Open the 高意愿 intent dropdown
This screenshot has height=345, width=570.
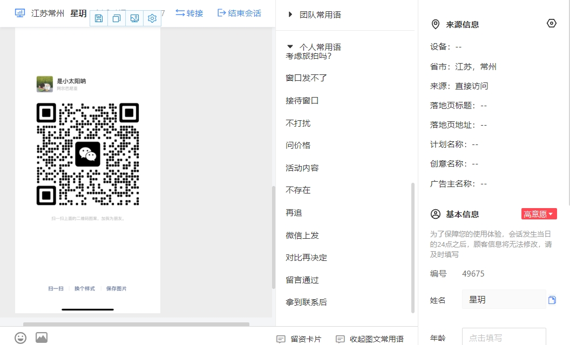click(539, 214)
